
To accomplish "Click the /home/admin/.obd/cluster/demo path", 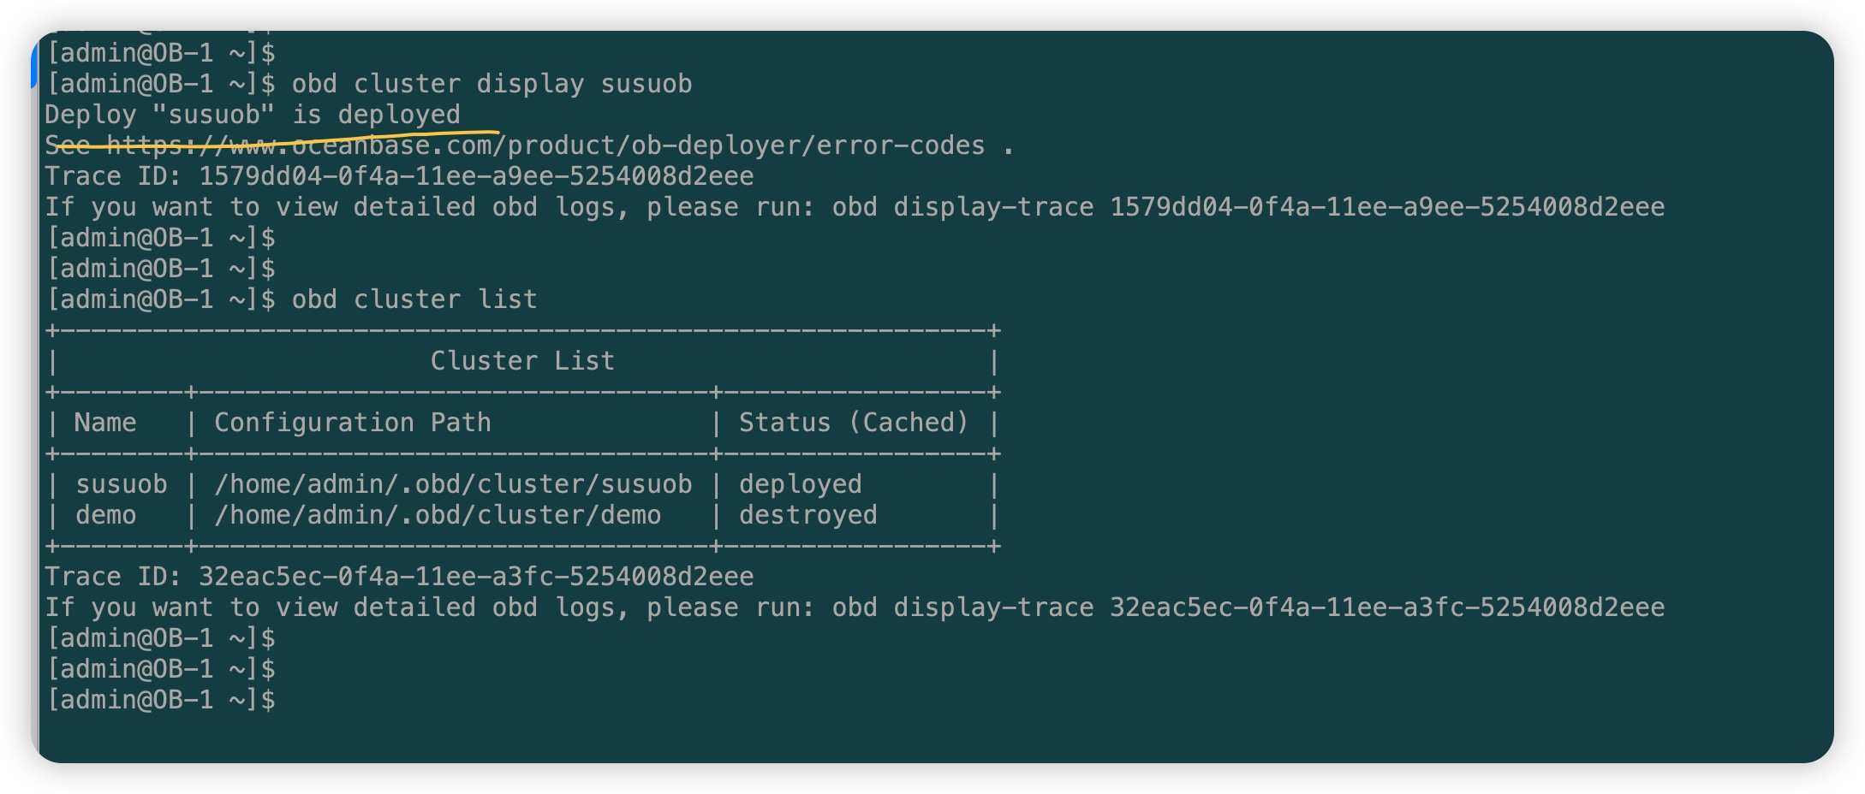I will 438,515.
